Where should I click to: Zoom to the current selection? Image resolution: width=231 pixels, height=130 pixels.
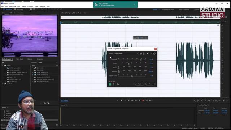[x=220, y=101]
